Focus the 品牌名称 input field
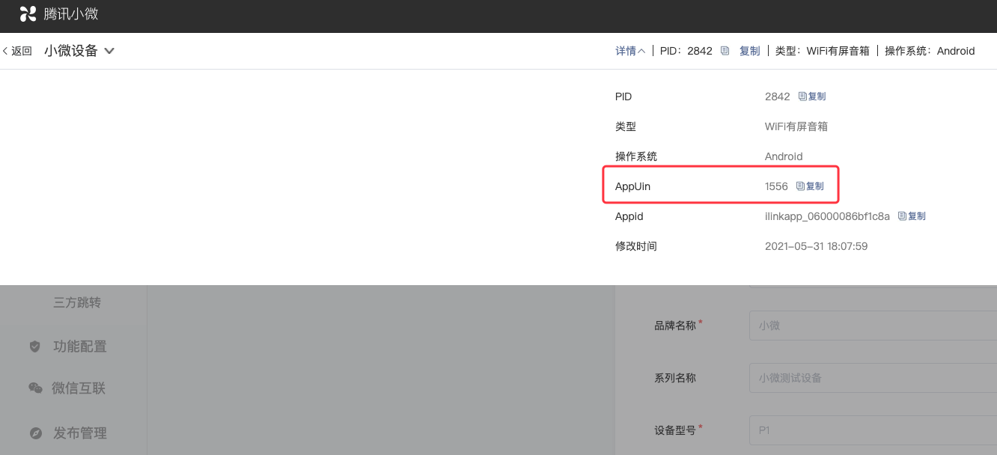This screenshot has height=455, width=997. (872, 326)
